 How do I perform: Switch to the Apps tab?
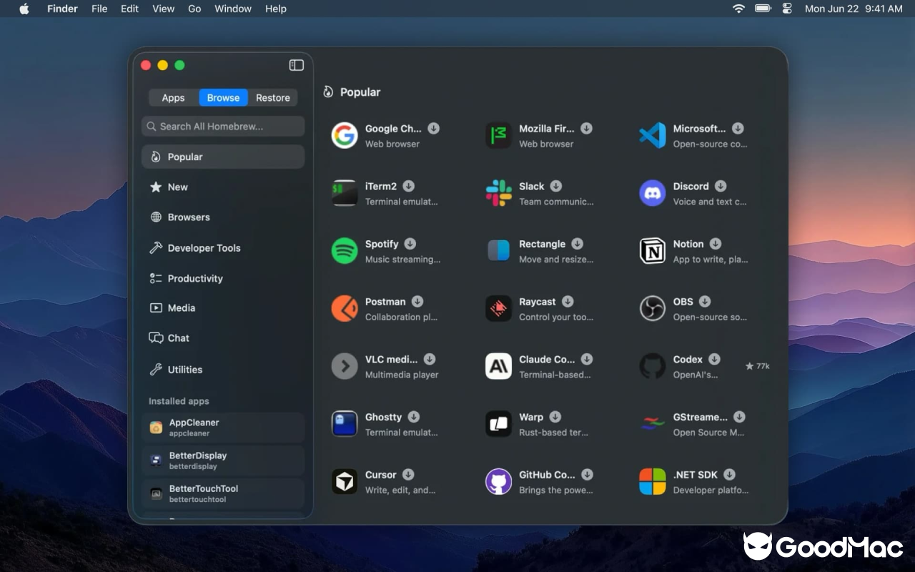pyautogui.click(x=173, y=98)
